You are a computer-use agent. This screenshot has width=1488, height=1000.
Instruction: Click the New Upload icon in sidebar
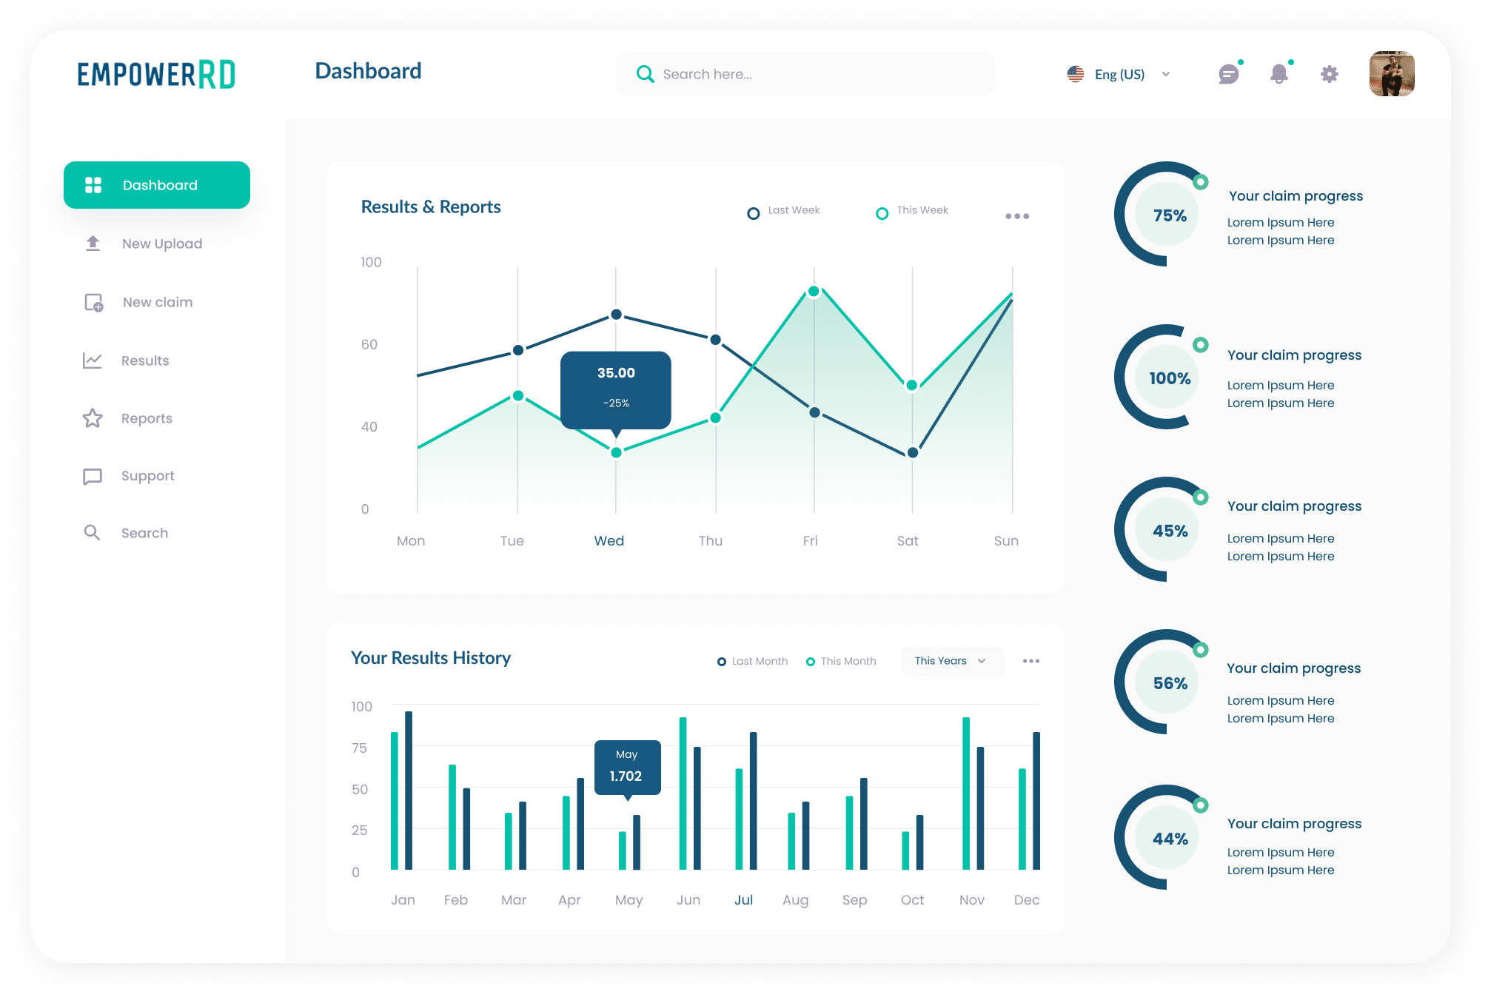(92, 242)
